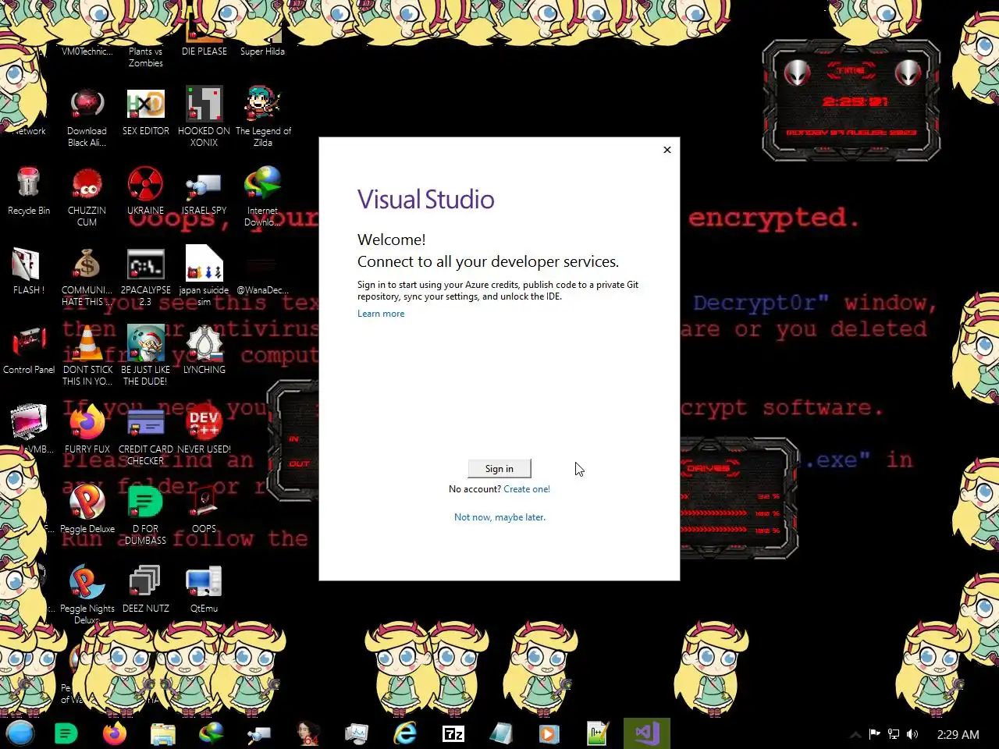Open the HxD SEX EDITOR shortcut
999x749 pixels.
(146, 112)
